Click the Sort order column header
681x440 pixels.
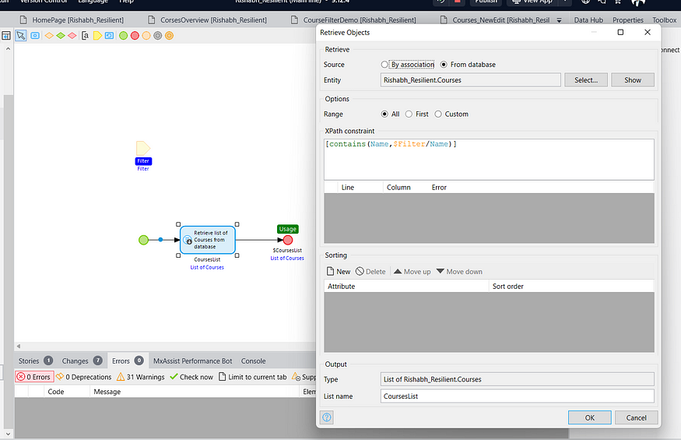pyautogui.click(x=571, y=286)
